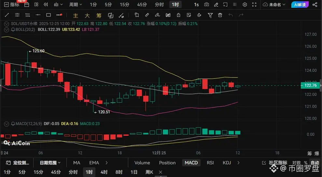Viewport: 322px width, 177px height.
Task: Click the 定位到 locate button
Action: (18, 163)
